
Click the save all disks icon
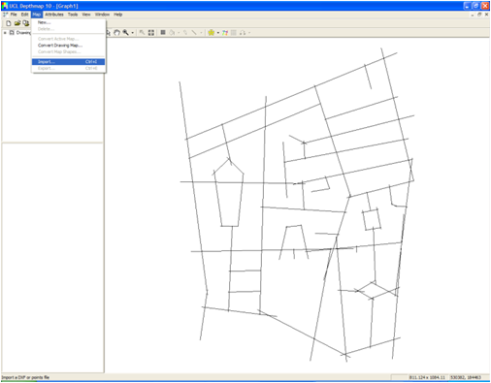click(x=26, y=23)
